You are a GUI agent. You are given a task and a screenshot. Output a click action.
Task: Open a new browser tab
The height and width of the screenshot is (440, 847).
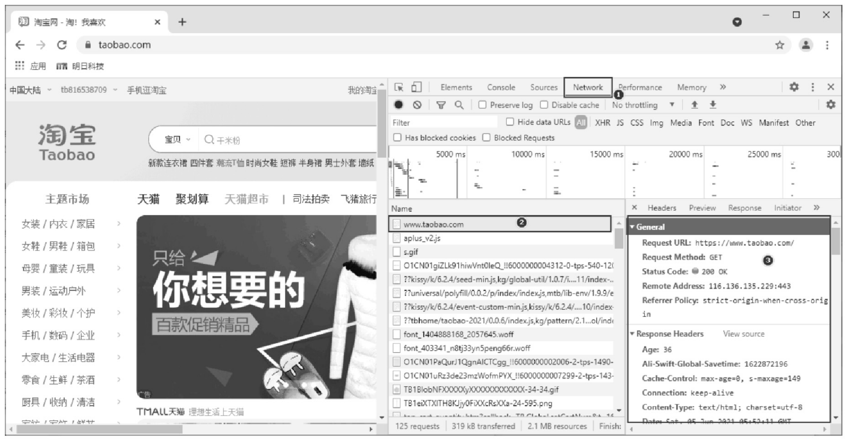pos(182,22)
